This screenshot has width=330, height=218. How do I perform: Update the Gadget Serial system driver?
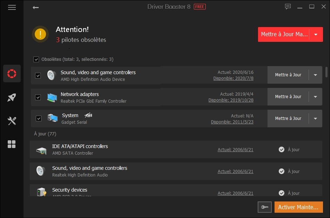288,118
